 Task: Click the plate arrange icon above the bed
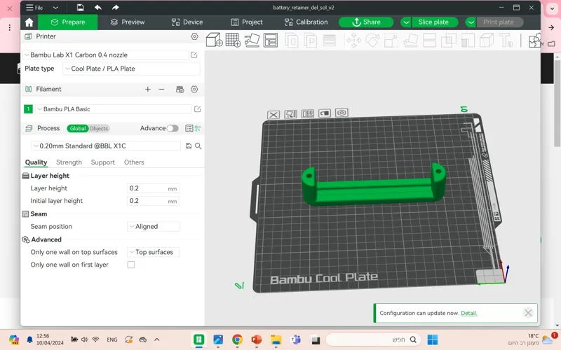(308, 113)
